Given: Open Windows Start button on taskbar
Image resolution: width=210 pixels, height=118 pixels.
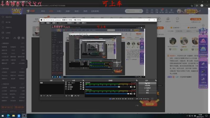Looking at the screenshot, I should (x=3, y=116).
